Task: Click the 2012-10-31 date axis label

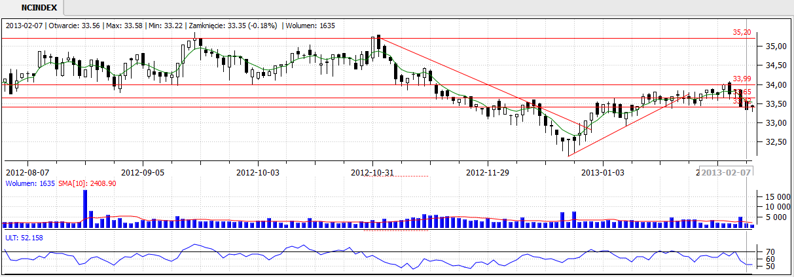Action: (x=372, y=172)
